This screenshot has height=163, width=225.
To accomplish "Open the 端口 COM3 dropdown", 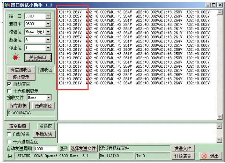I will click(48, 16).
